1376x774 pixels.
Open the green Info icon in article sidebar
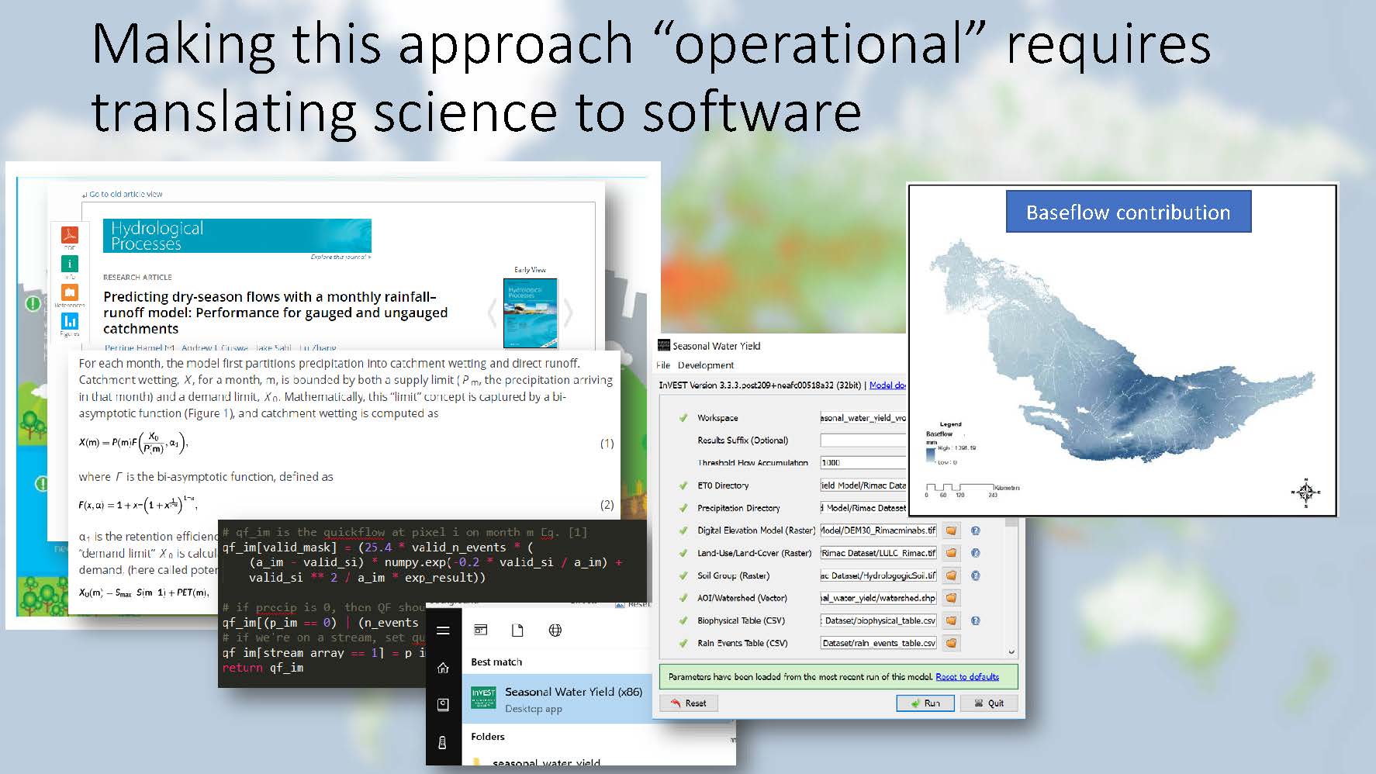click(x=70, y=264)
